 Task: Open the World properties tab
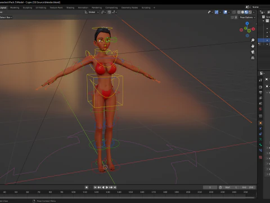[260, 109]
